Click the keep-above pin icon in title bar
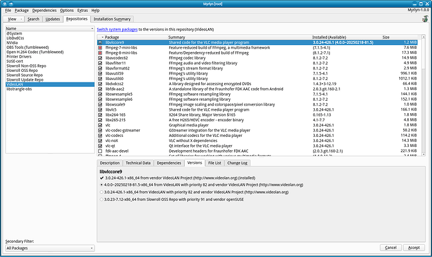 11,4
